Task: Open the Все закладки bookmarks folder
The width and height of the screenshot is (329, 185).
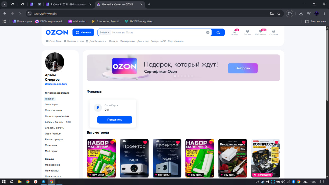Action: pyautogui.click(x=316, y=22)
